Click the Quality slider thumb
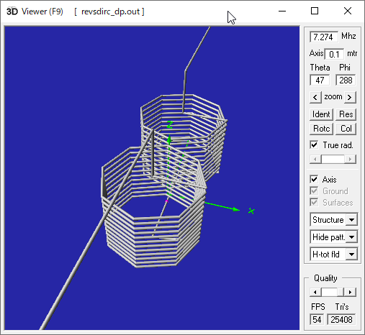Image resolution: width=365 pixels, height=335 pixels. coord(329,292)
